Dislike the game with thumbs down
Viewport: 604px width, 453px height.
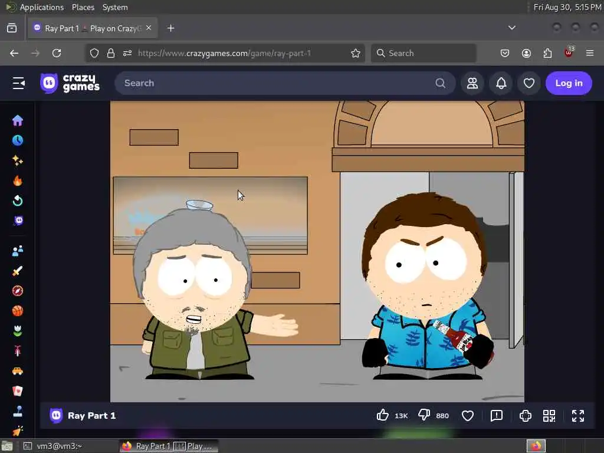pyautogui.click(x=424, y=415)
